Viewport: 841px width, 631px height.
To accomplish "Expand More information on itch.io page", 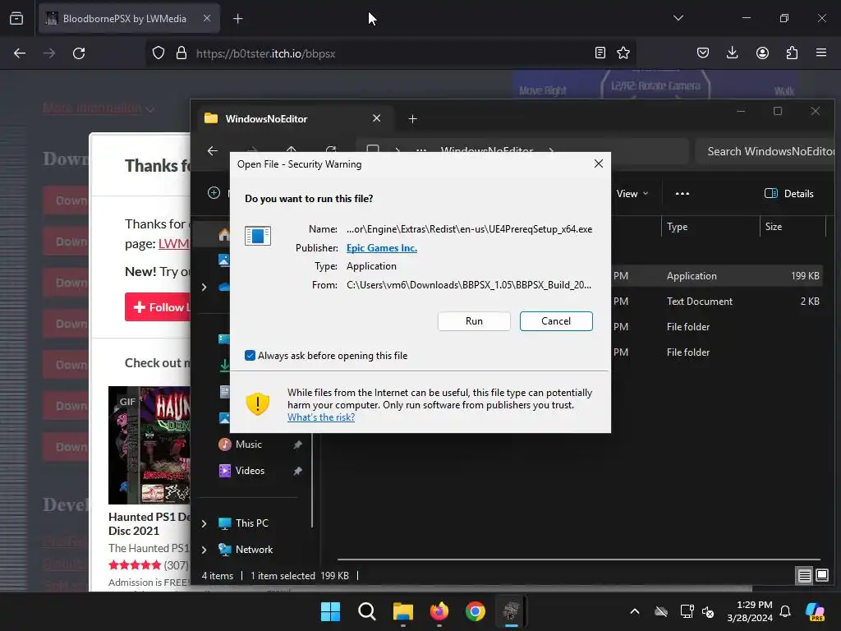I will coord(99,108).
